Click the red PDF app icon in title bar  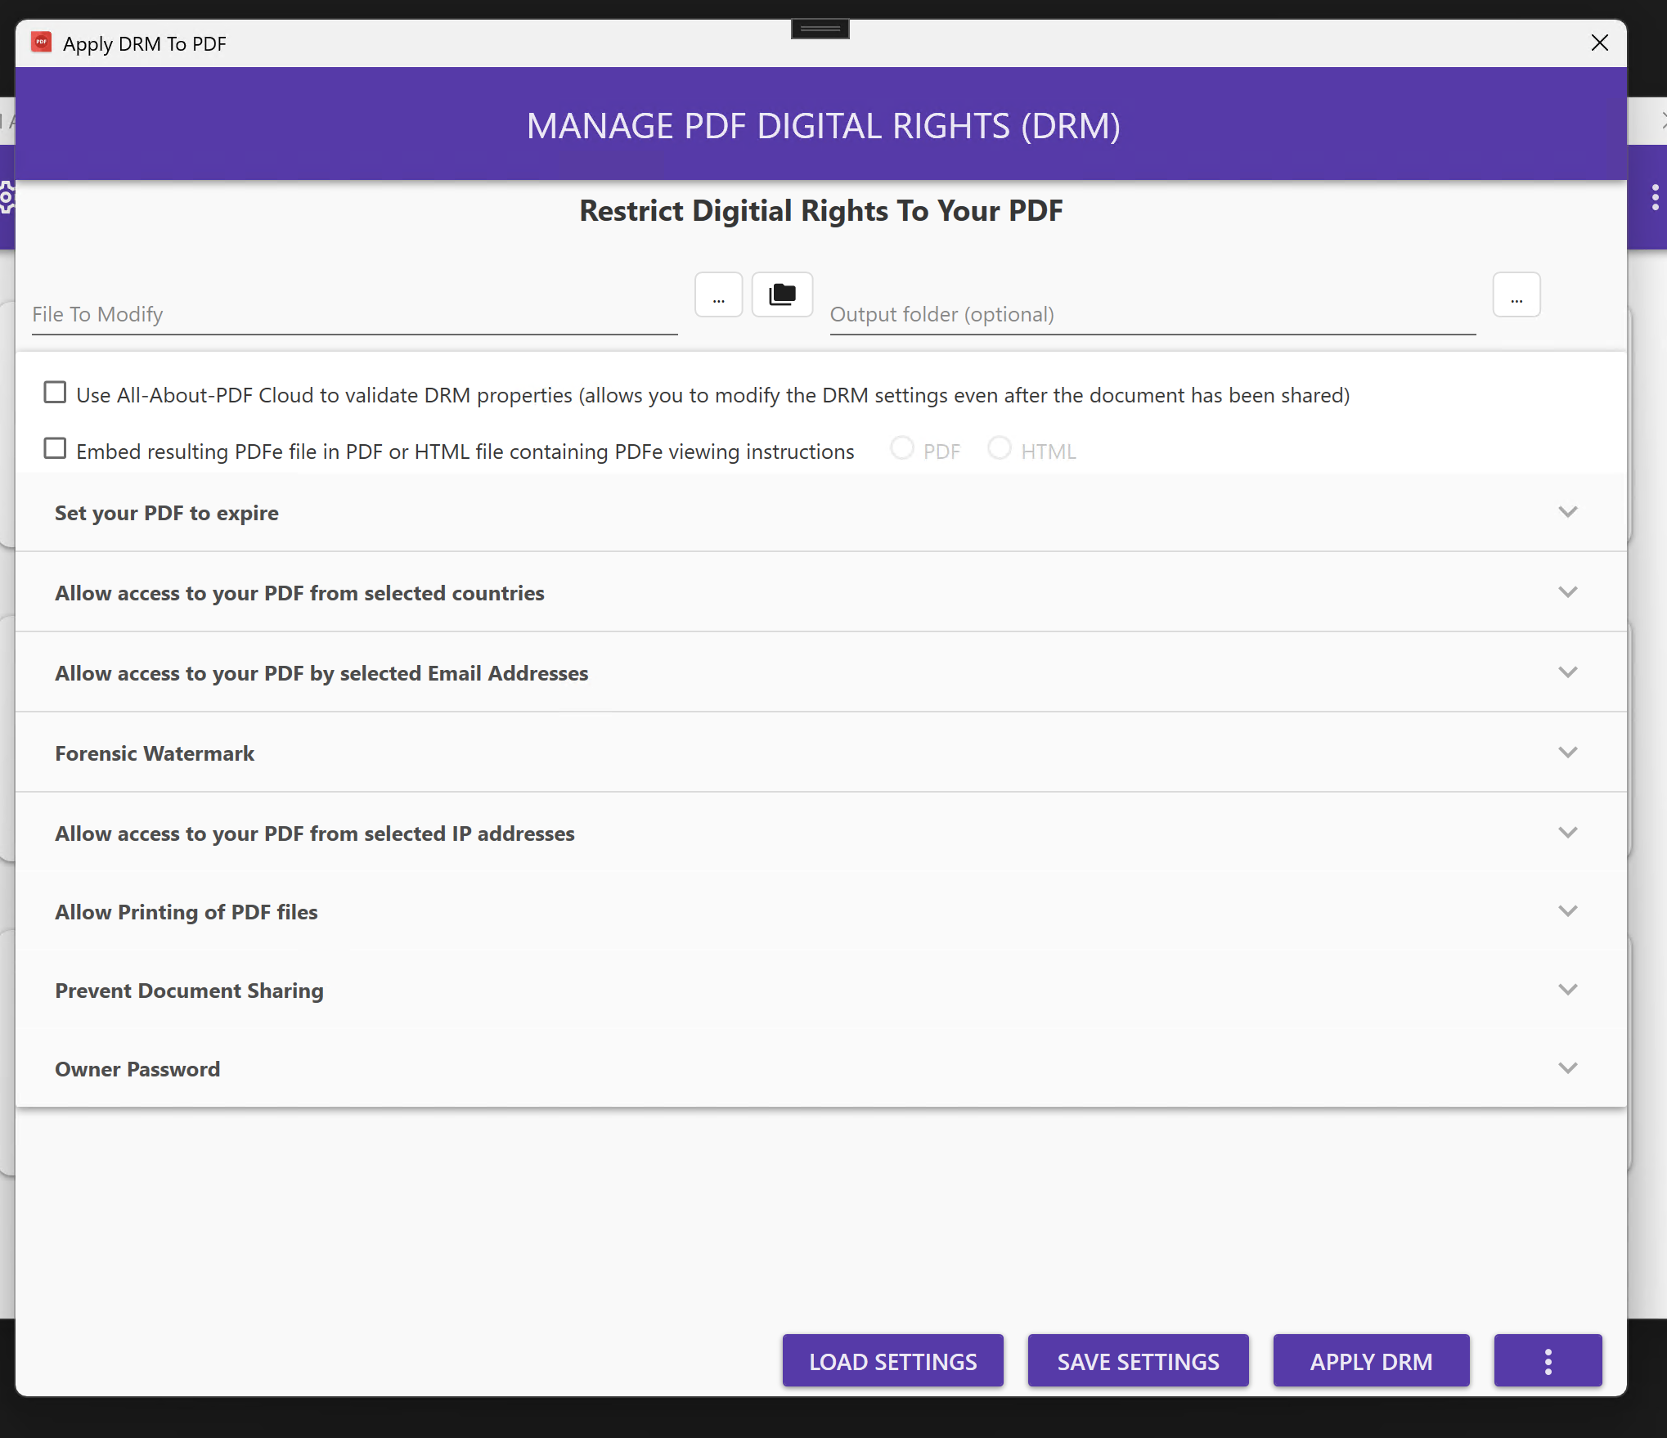42,43
